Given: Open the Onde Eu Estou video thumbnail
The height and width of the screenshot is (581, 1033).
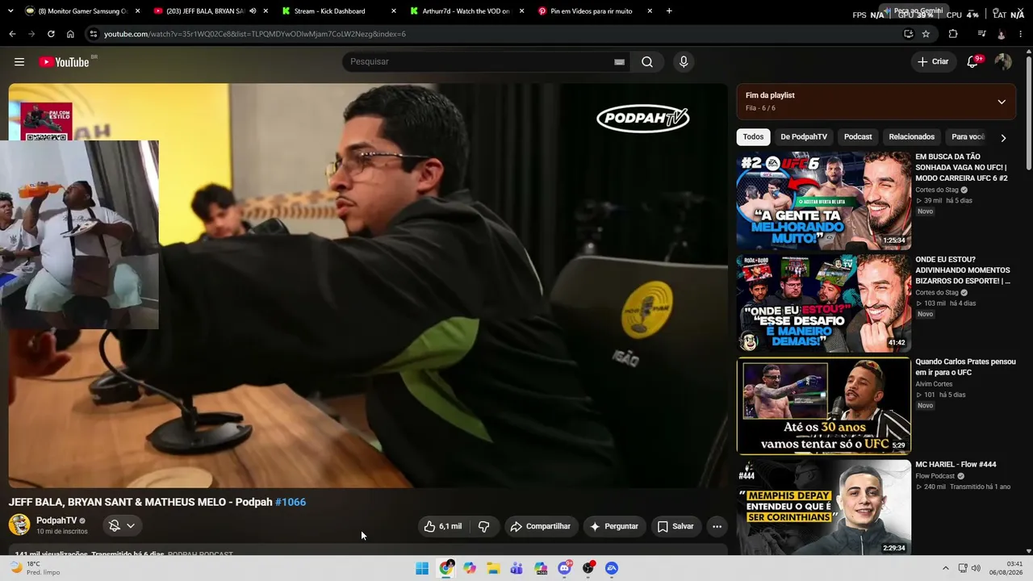Looking at the screenshot, I should [x=824, y=303].
